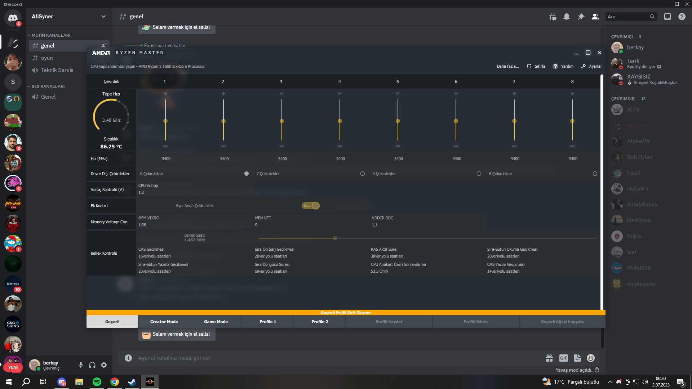The width and height of the screenshot is (692, 389).
Task: Open emoji picker in message bar
Action: pyautogui.click(x=590, y=358)
